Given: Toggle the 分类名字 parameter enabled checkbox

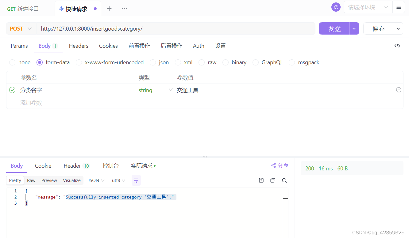Looking at the screenshot, I should point(12,90).
